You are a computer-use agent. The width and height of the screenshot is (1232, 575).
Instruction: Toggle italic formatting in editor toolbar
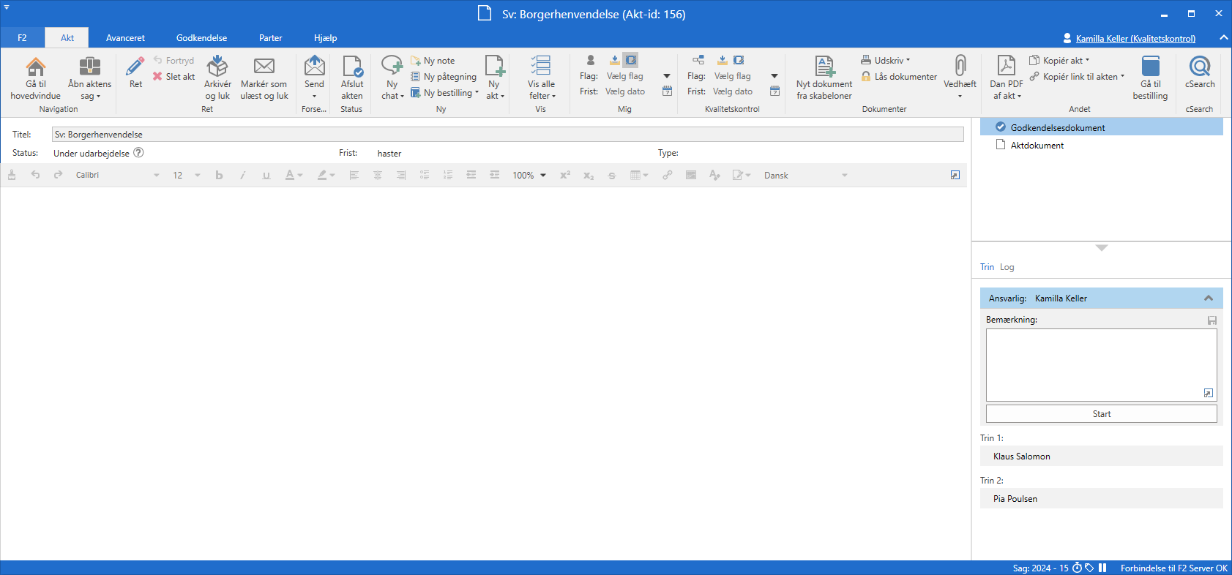coord(242,176)
